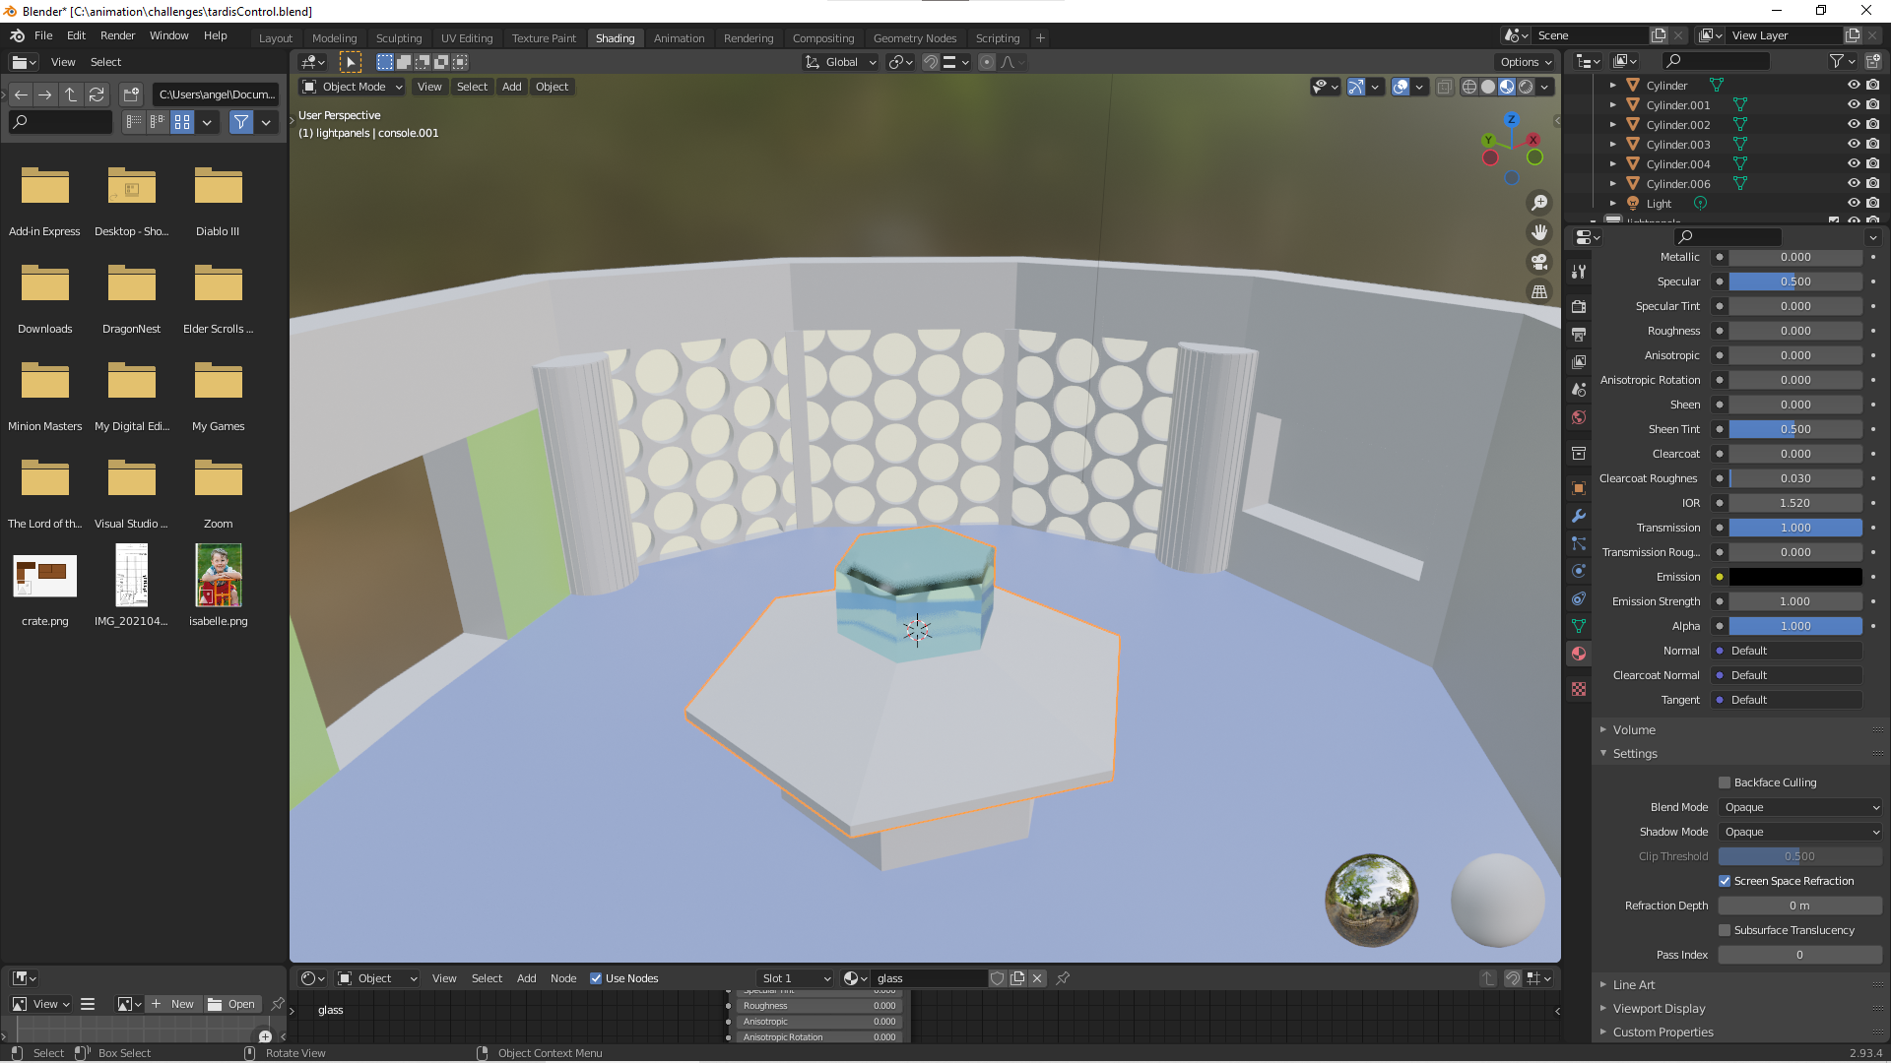Open the Object Mode dropdown
The height and width of the screenshot is (1063, 1891).
(353, 87)
